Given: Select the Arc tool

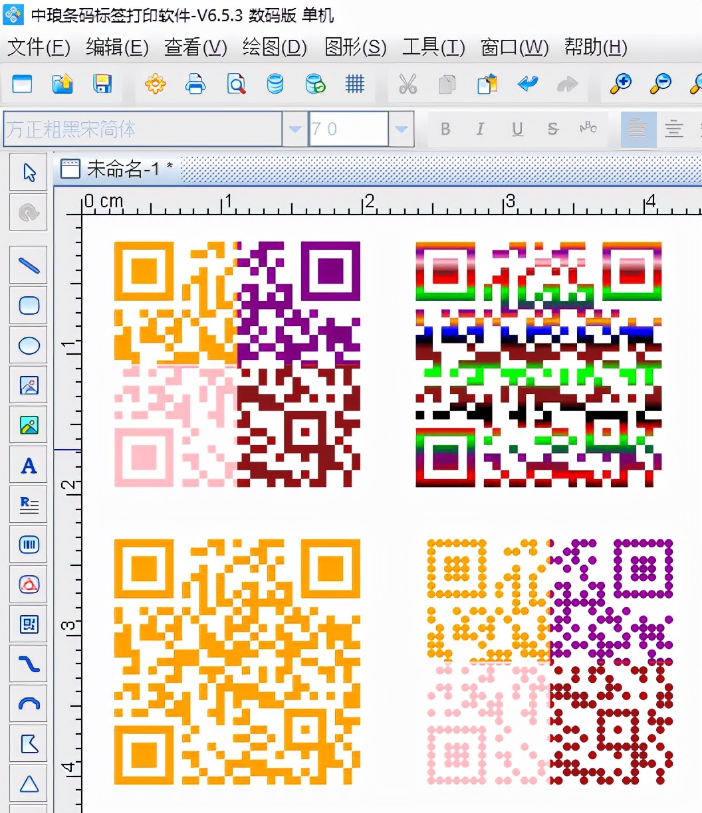Looking at the screenshot, I should point(29,704).
